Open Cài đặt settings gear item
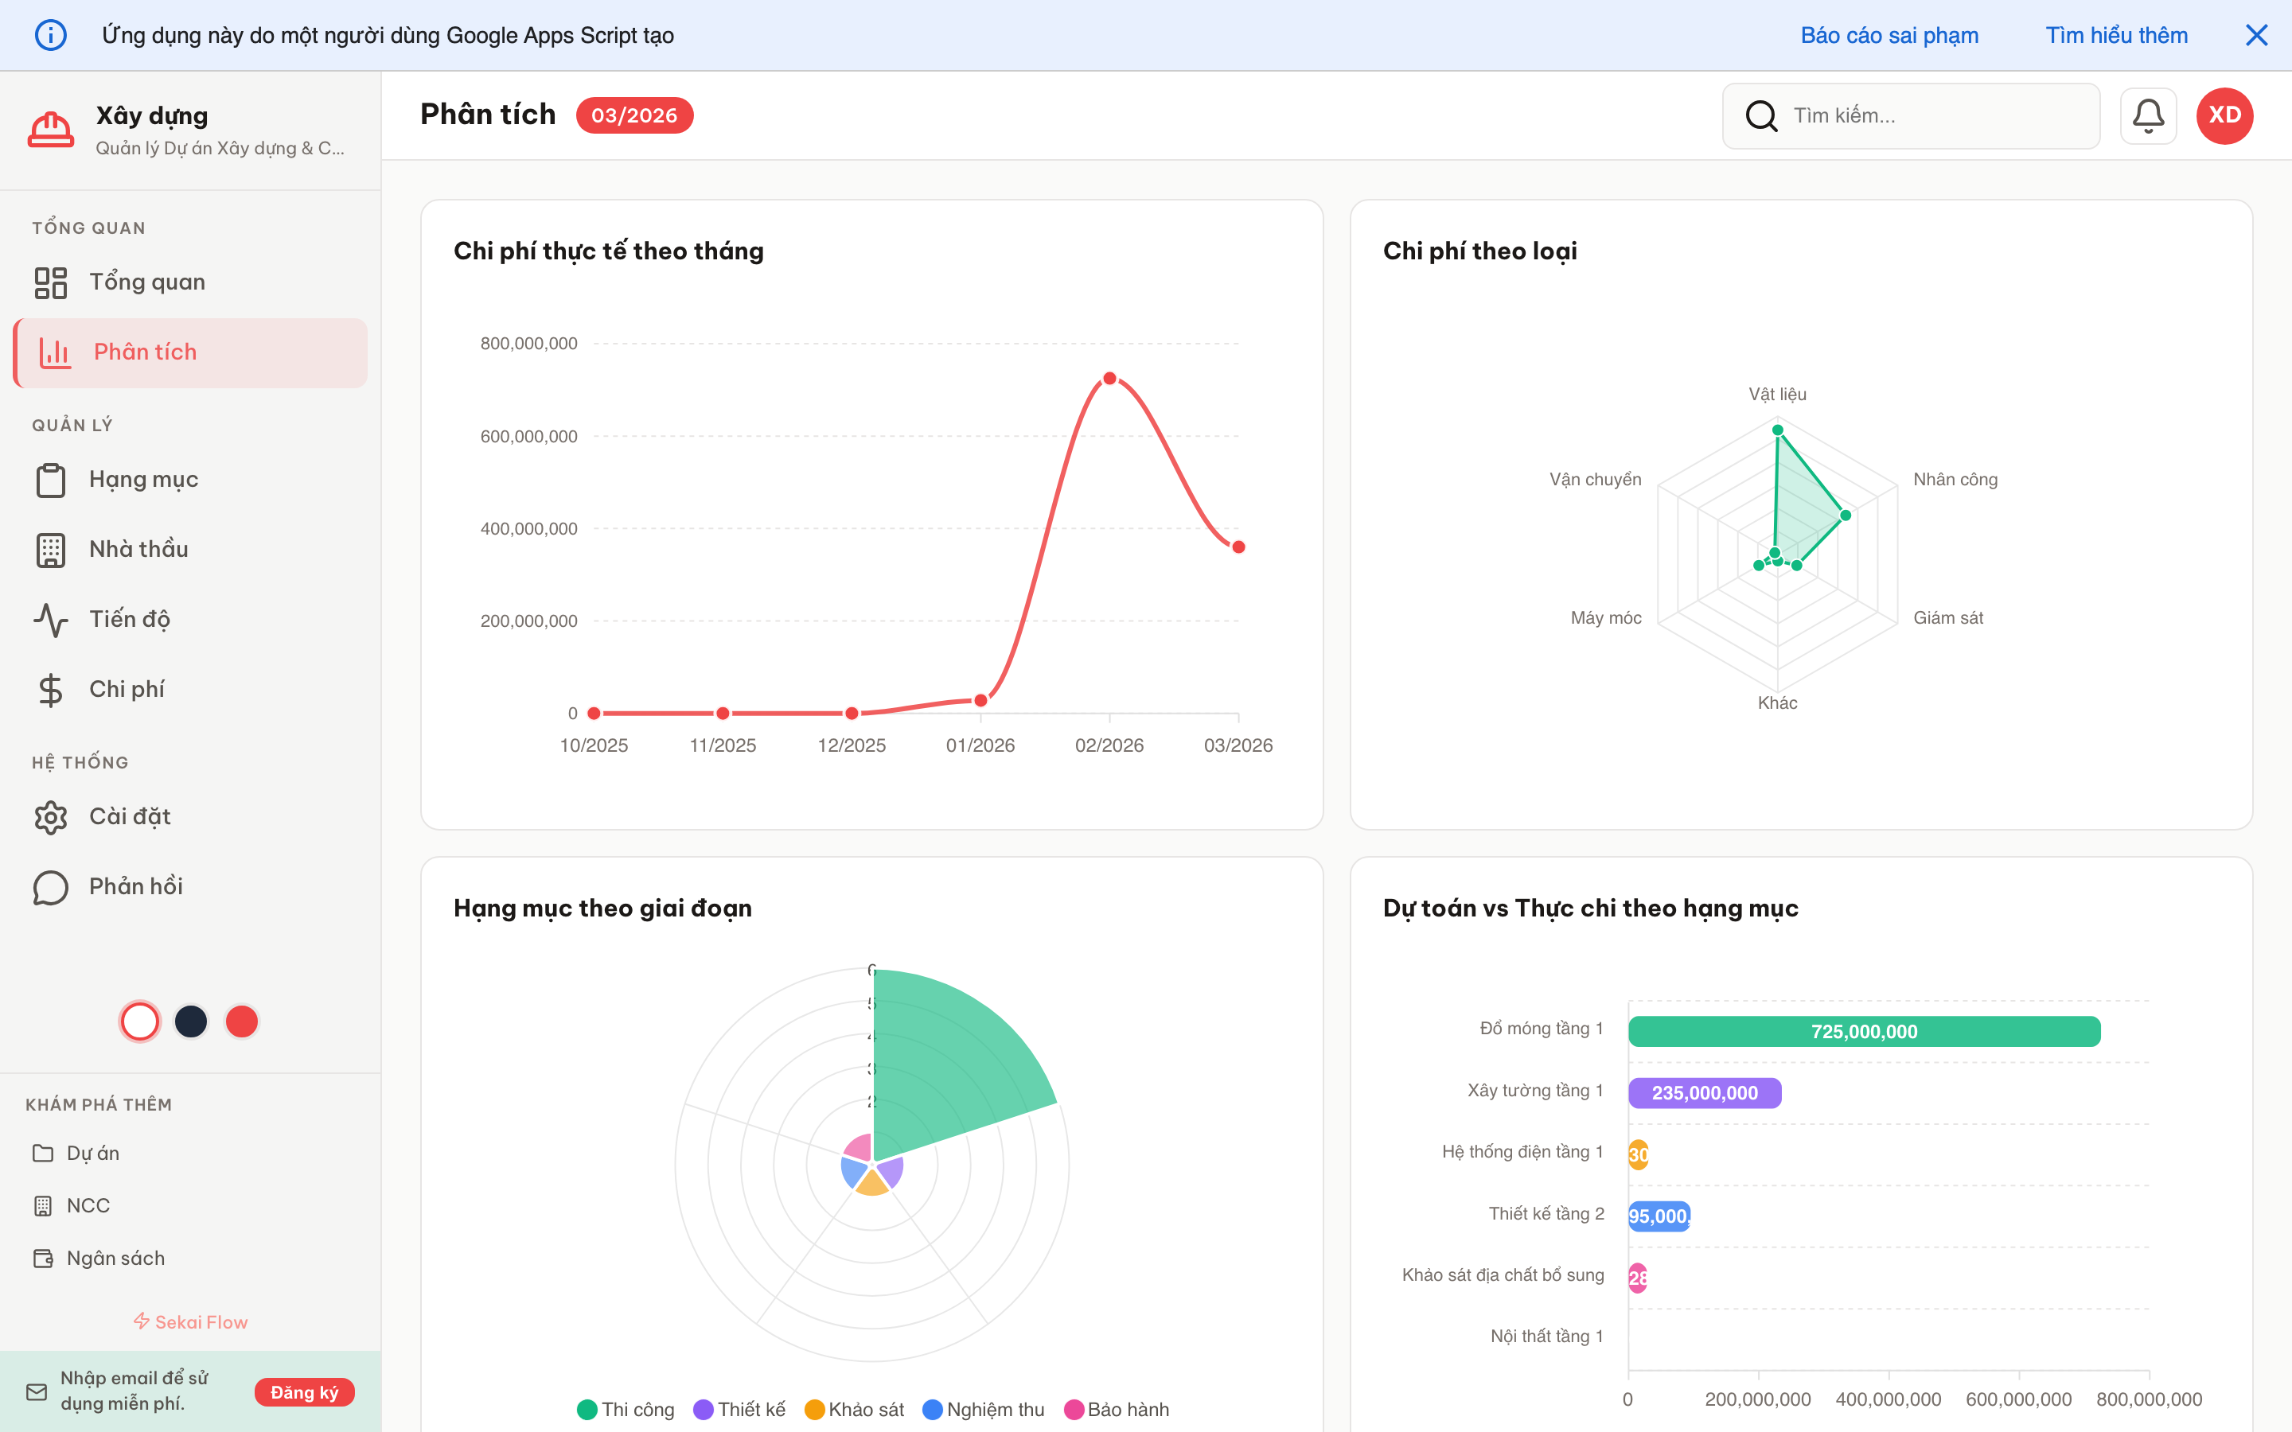This screenshot has height=1432, width=2292. point(130,816)
